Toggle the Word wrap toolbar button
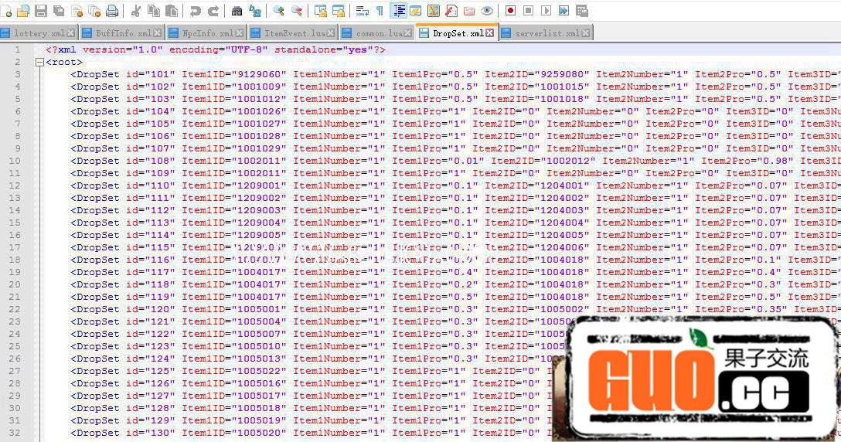 (362, 11)
